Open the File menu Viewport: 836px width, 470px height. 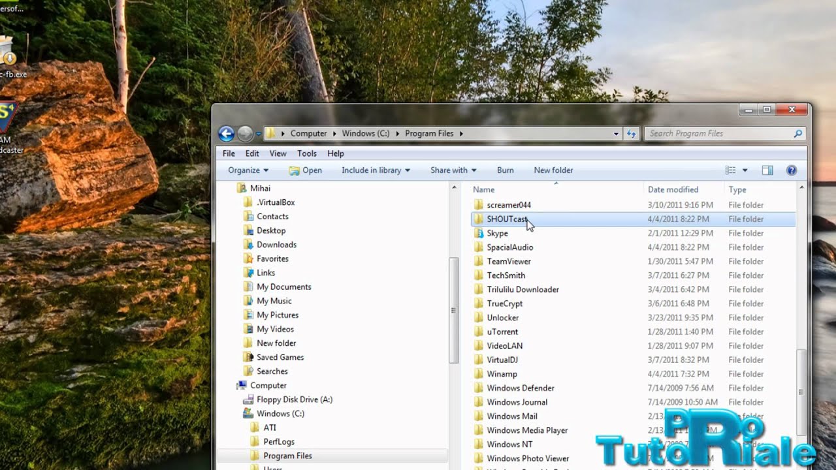pyautogui.click(x=229, y=153)
